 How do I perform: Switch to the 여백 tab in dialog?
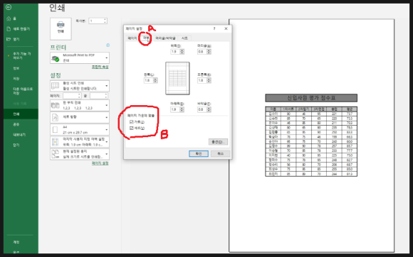tap(146, 38)
